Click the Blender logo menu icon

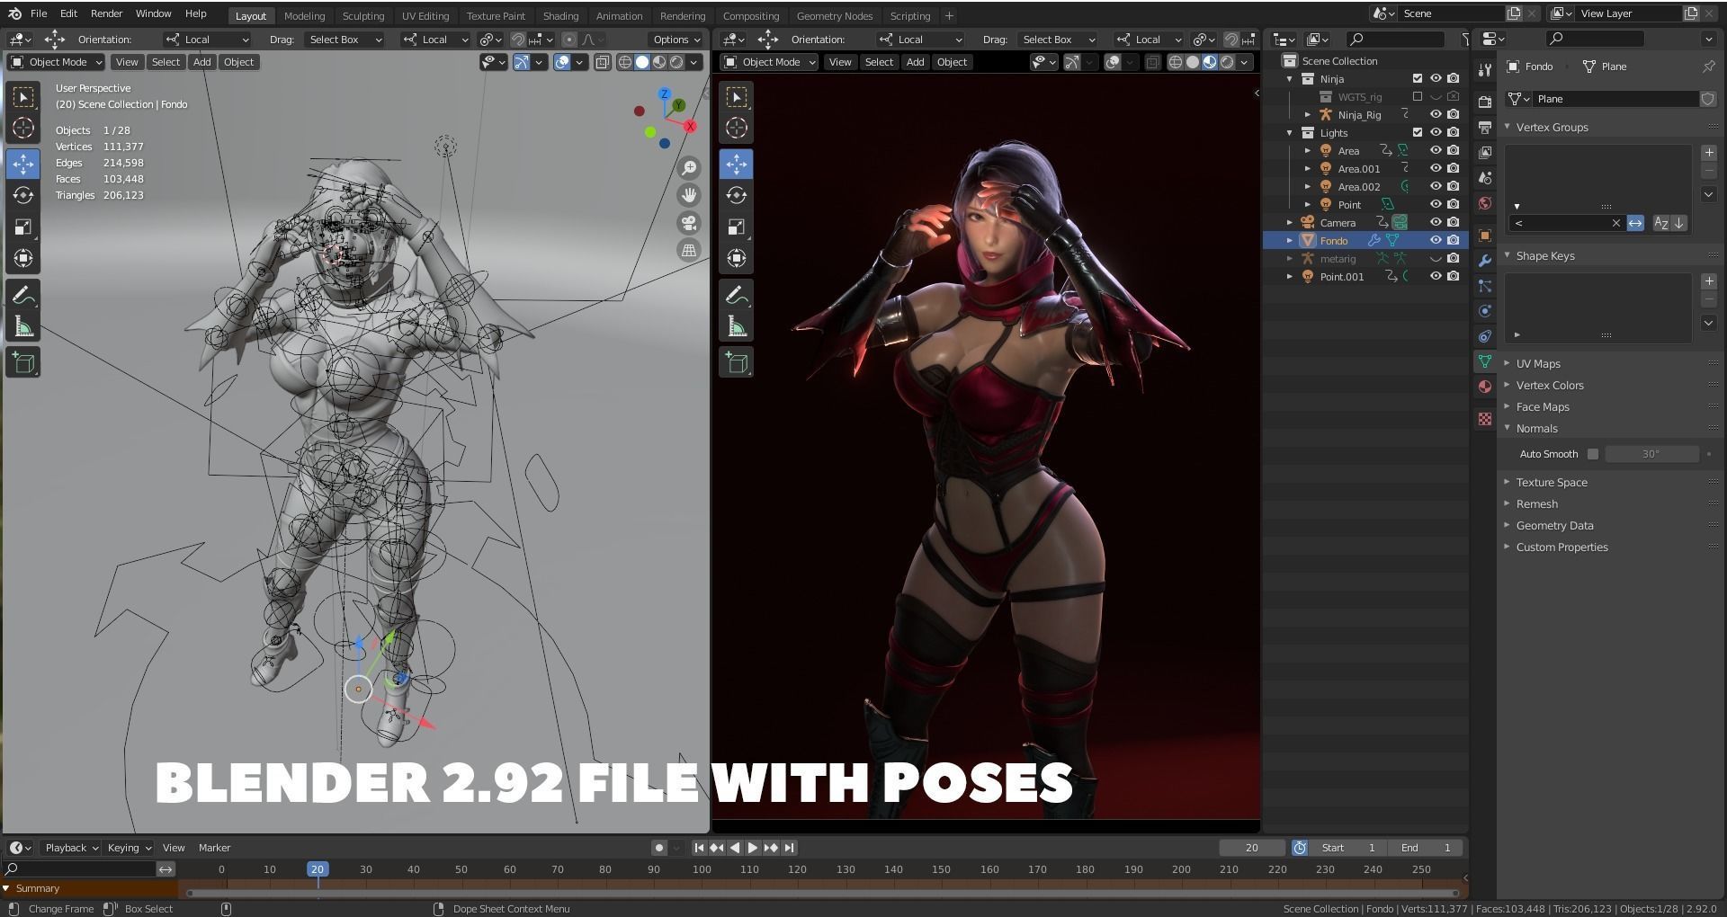click(14, 14)
